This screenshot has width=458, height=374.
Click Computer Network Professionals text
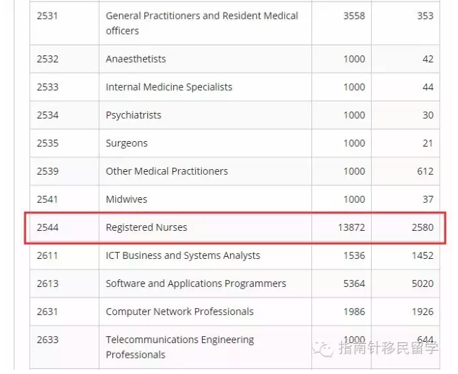(180, 312)
